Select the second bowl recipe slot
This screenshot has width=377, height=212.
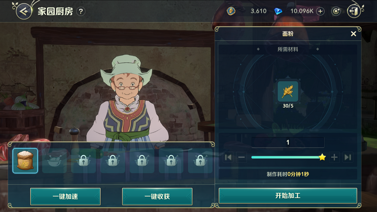(x=55, y=161)
